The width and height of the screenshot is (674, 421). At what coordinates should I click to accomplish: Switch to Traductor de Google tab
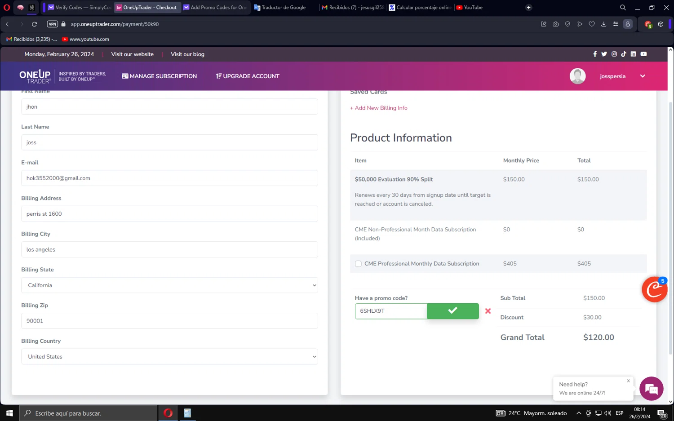(x=284, y=8)
